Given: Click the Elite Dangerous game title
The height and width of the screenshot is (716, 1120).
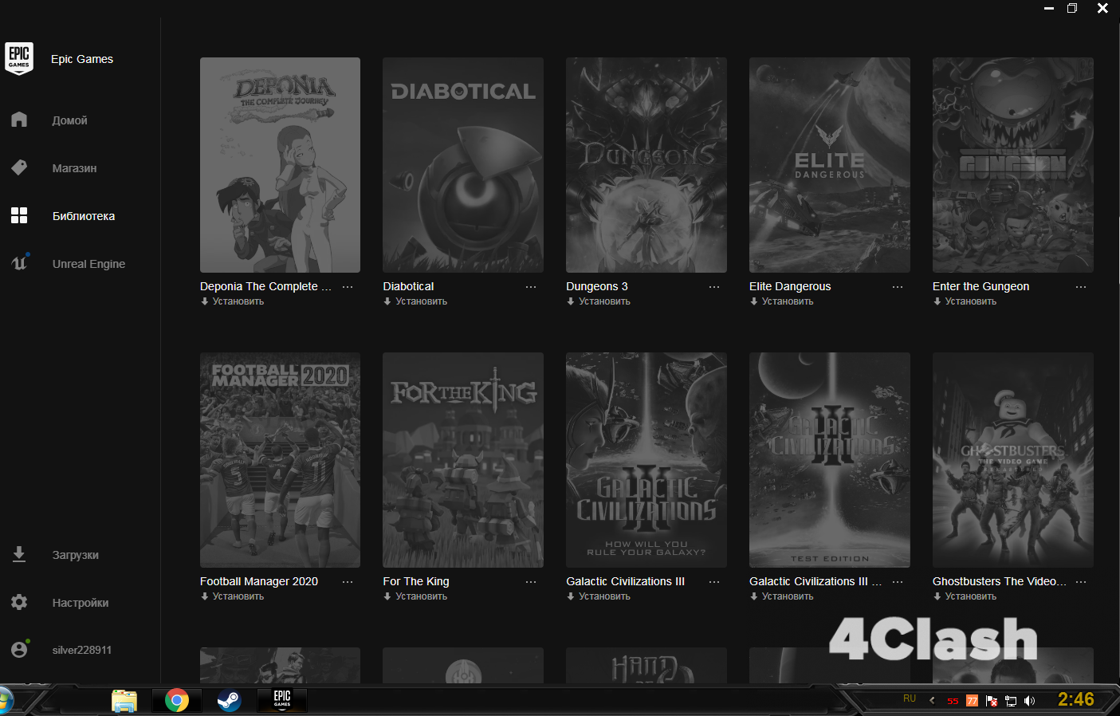Looking at the screenshot, I should pyautogui.click(x=790, y=286).
